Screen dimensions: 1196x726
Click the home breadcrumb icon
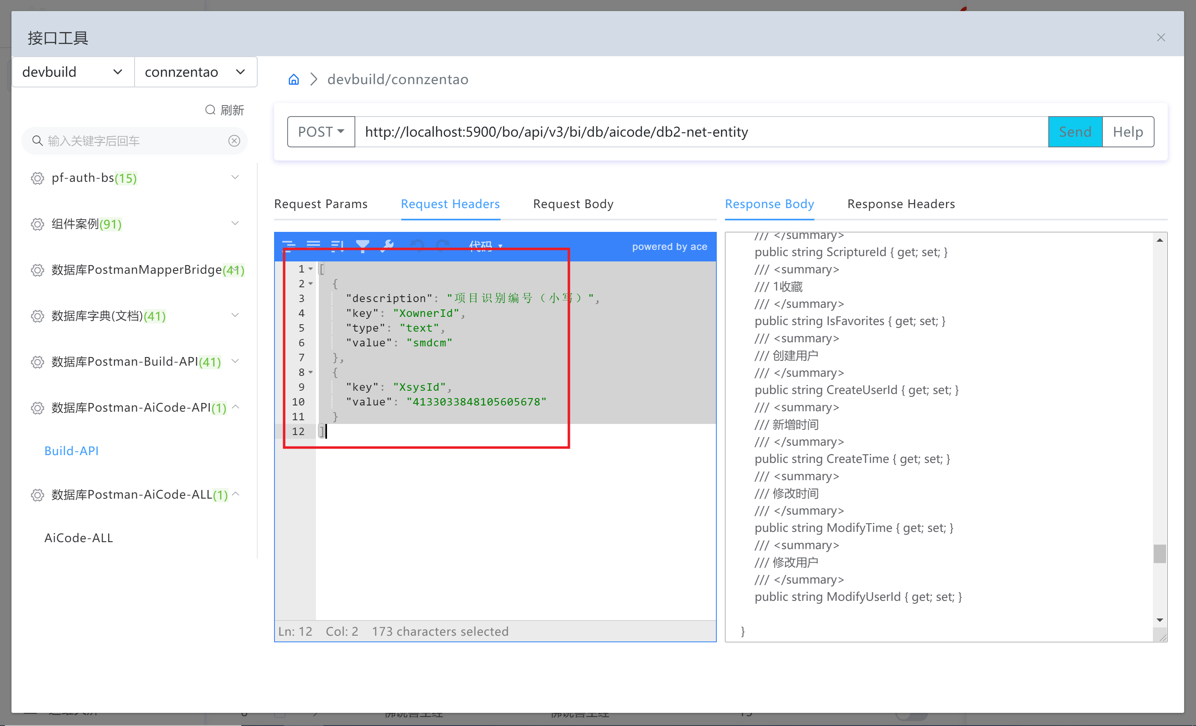(294, 79)
